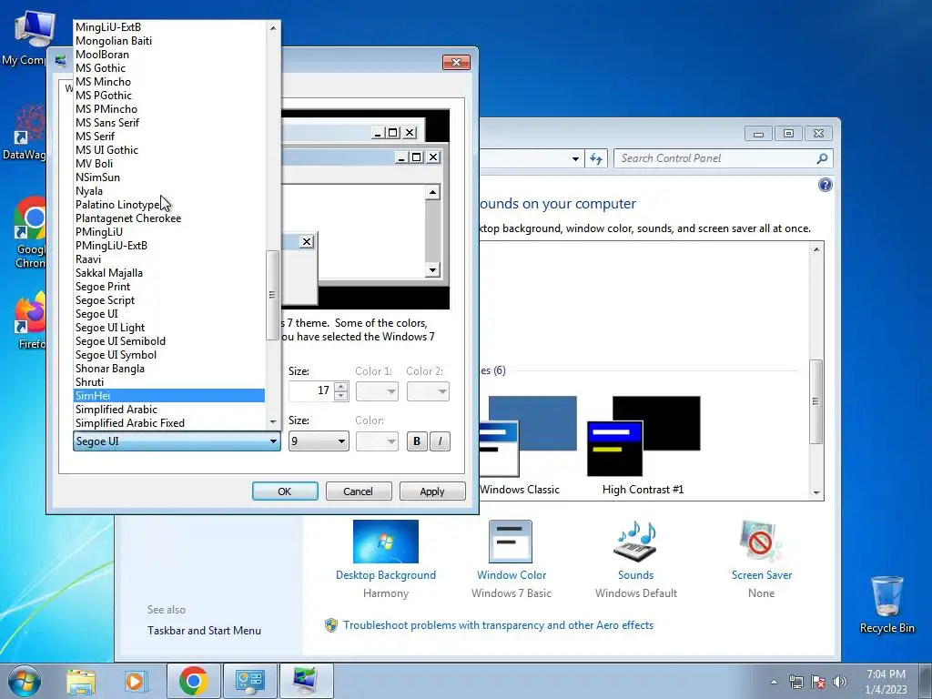The height and width of the screenshot is (699, 932).
Task: Open the network tray icon
Action: pos(795,682)
